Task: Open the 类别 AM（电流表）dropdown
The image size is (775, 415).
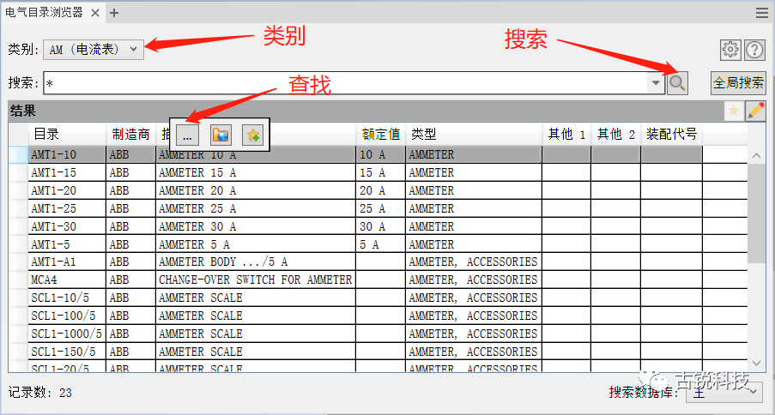Action: 94,50
